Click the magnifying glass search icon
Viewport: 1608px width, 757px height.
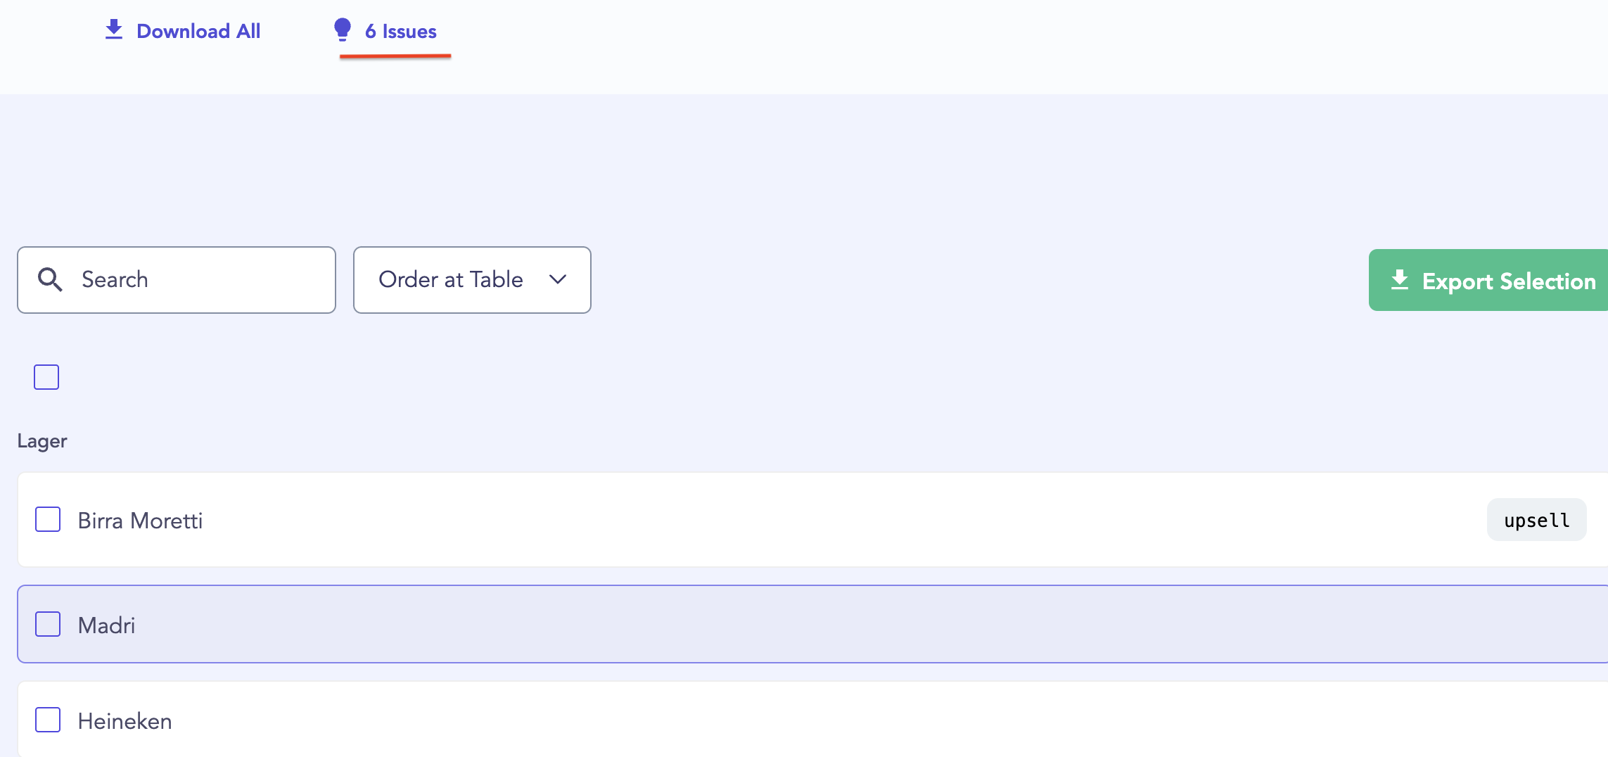50,279
